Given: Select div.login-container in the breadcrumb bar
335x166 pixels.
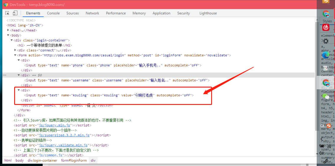Looking at the screenshot, I should tap(42, 160).
